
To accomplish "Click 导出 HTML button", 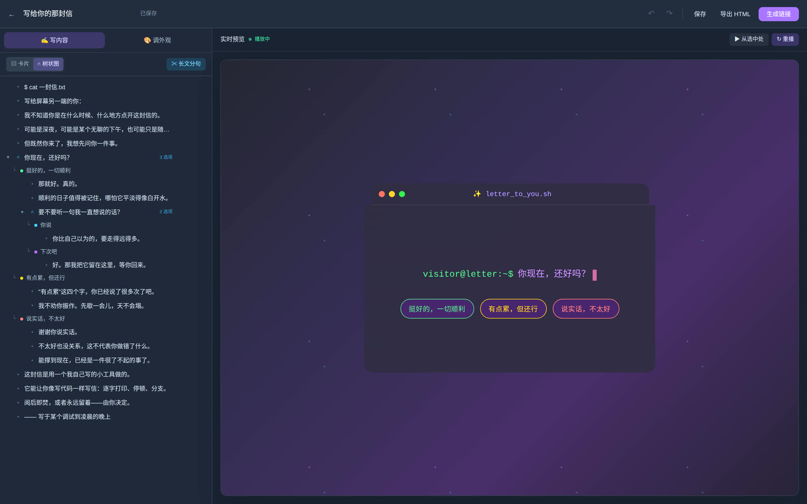I will (735, 14).
